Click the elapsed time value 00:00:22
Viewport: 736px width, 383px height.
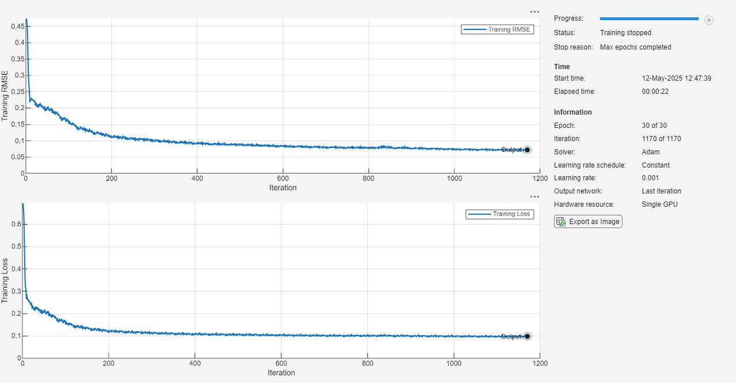[x=655, y=92]
